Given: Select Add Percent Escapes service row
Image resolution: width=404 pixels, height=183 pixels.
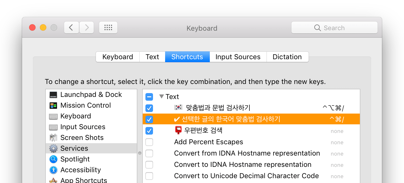Looking at the screenshot, I should 251,142.
